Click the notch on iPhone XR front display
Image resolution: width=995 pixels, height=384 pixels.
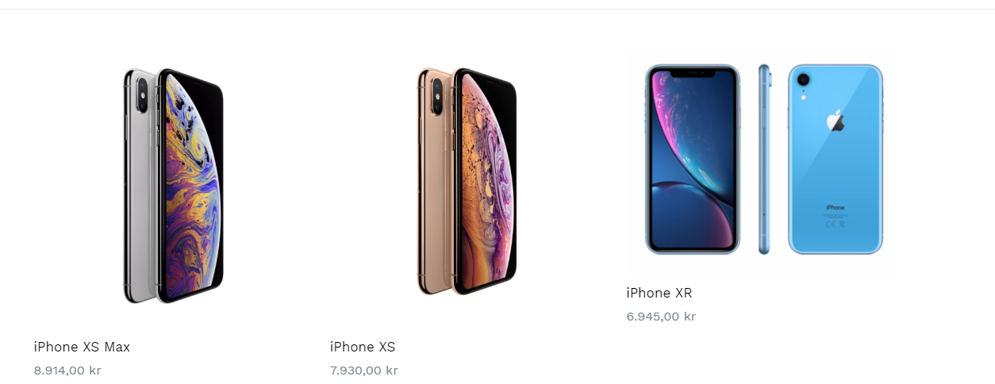693,73
